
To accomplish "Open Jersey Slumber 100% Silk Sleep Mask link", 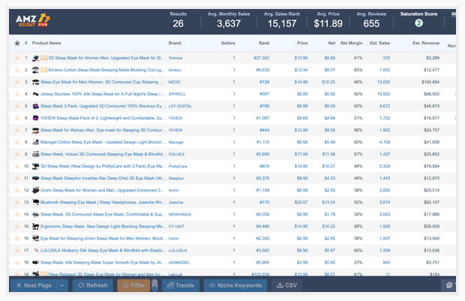I will [103, 94].
